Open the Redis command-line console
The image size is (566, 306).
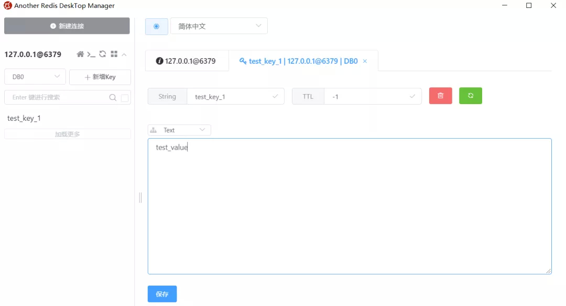tap(91, 54)
